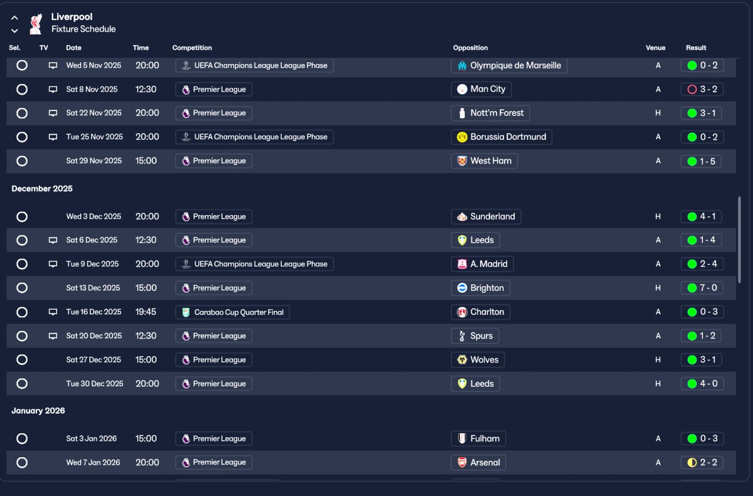Click the Arsenal club badge
753x496 pixels.
coord(462,463)
